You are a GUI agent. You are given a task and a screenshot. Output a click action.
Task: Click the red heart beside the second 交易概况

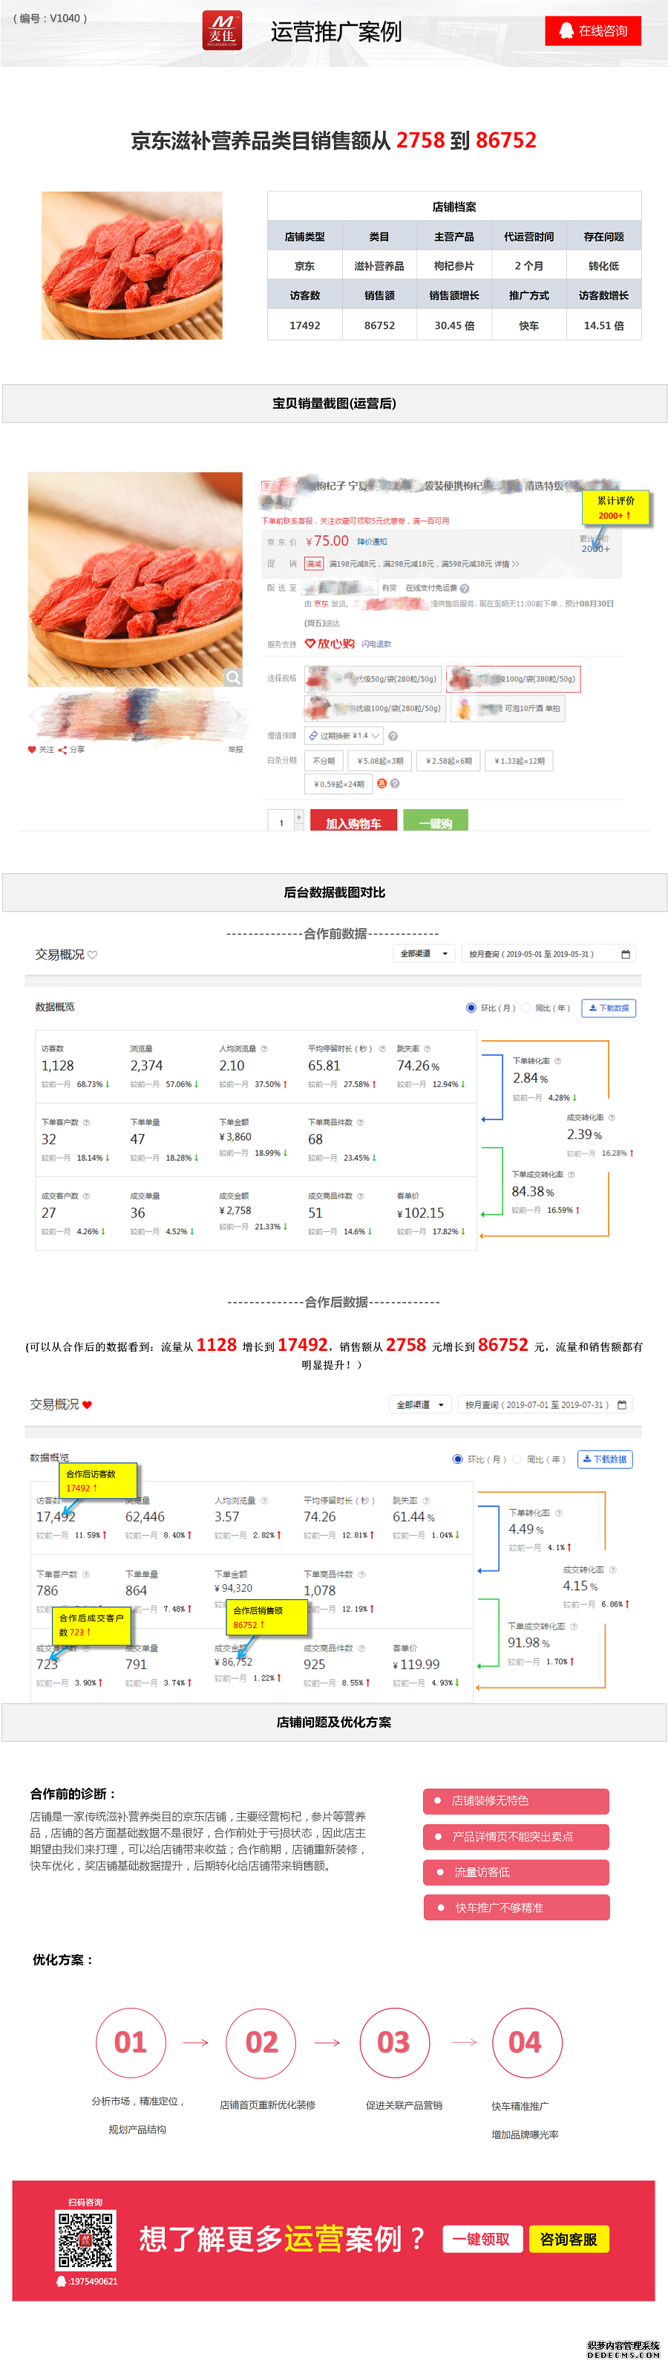click(87, 1404)
